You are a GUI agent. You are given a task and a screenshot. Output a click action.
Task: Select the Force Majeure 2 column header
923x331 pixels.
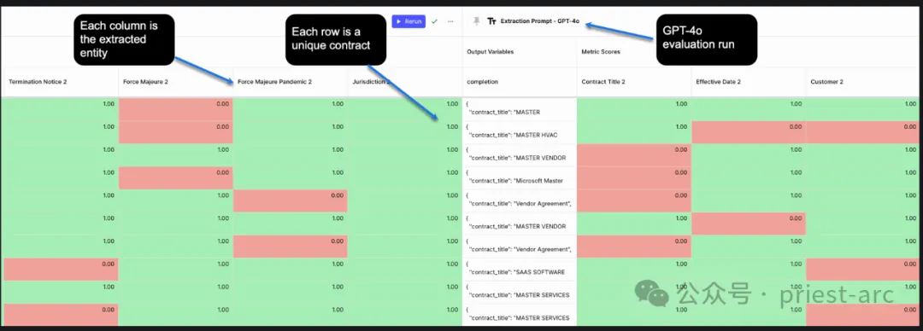145,82
